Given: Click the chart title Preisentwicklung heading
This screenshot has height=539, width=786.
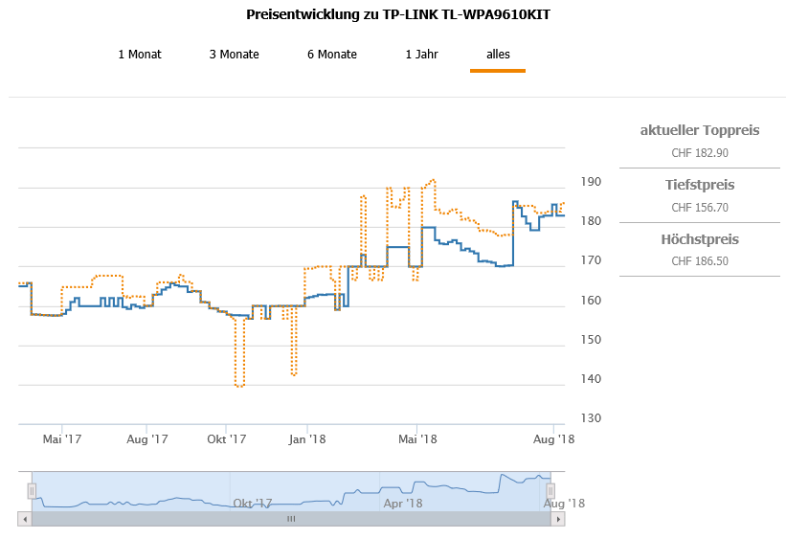Looking at the screenshot, I should click(398, 15).
